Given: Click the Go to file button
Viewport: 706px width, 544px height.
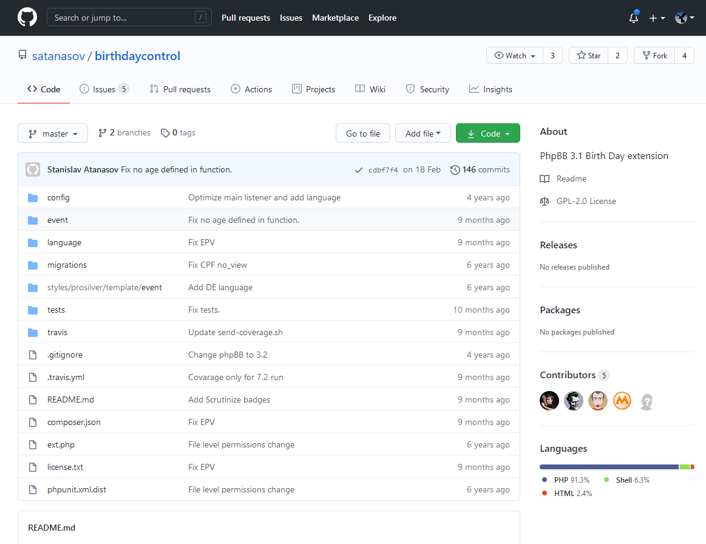Looking at the screenshot, I should 363,134.
